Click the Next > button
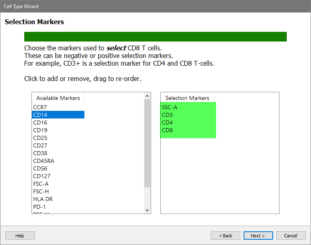This screenshot has width=311, height=245. [258, 236]
